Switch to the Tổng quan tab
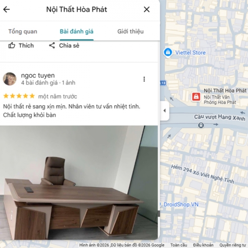The image size is (248, 248). click(x=23, y=31)
